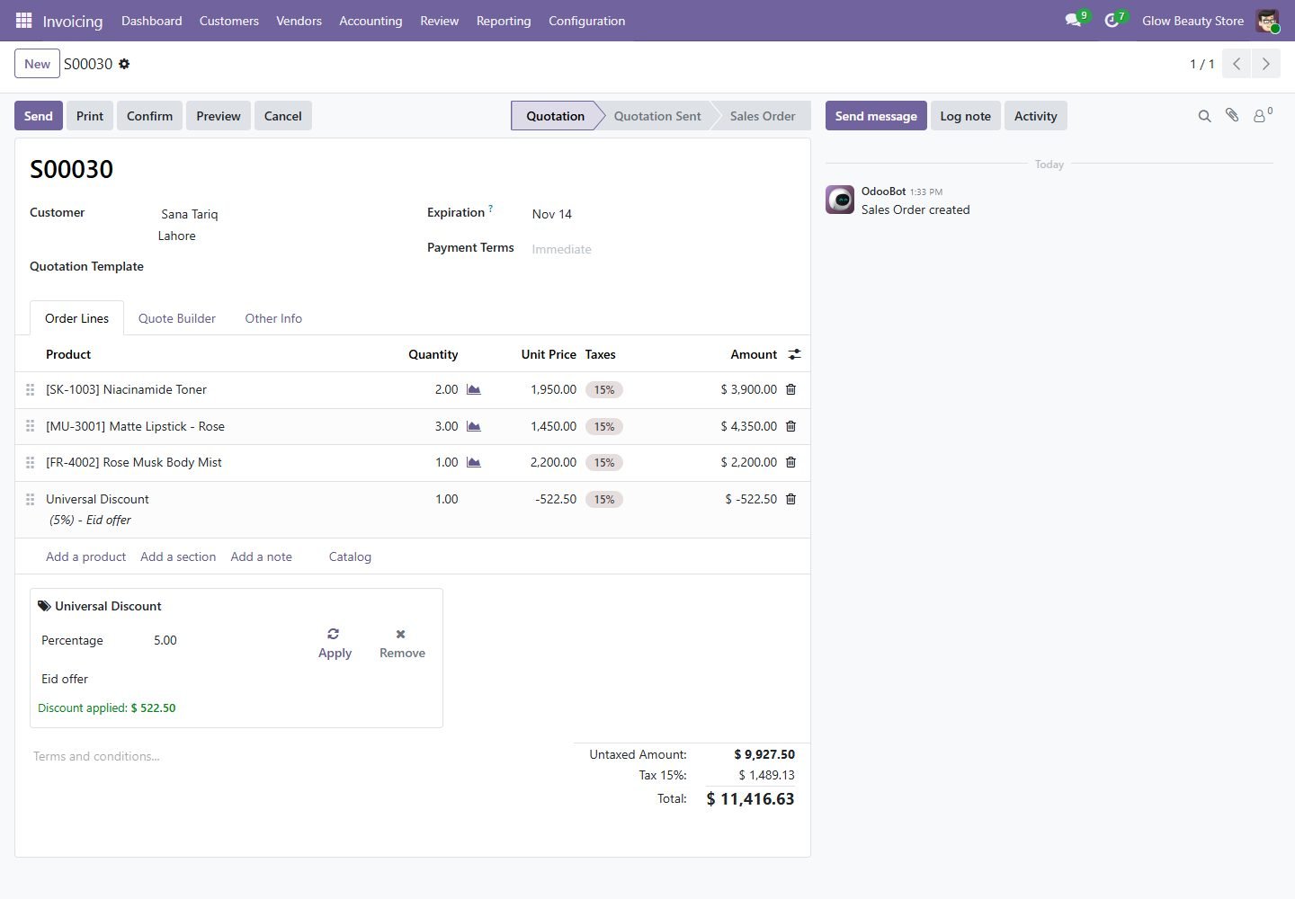Click the OdooBot avatar in the chatter
1295x899 pixels.
point(840,200)
